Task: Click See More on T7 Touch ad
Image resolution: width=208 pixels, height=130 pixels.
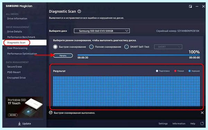Action: click(x=13, y=115)
